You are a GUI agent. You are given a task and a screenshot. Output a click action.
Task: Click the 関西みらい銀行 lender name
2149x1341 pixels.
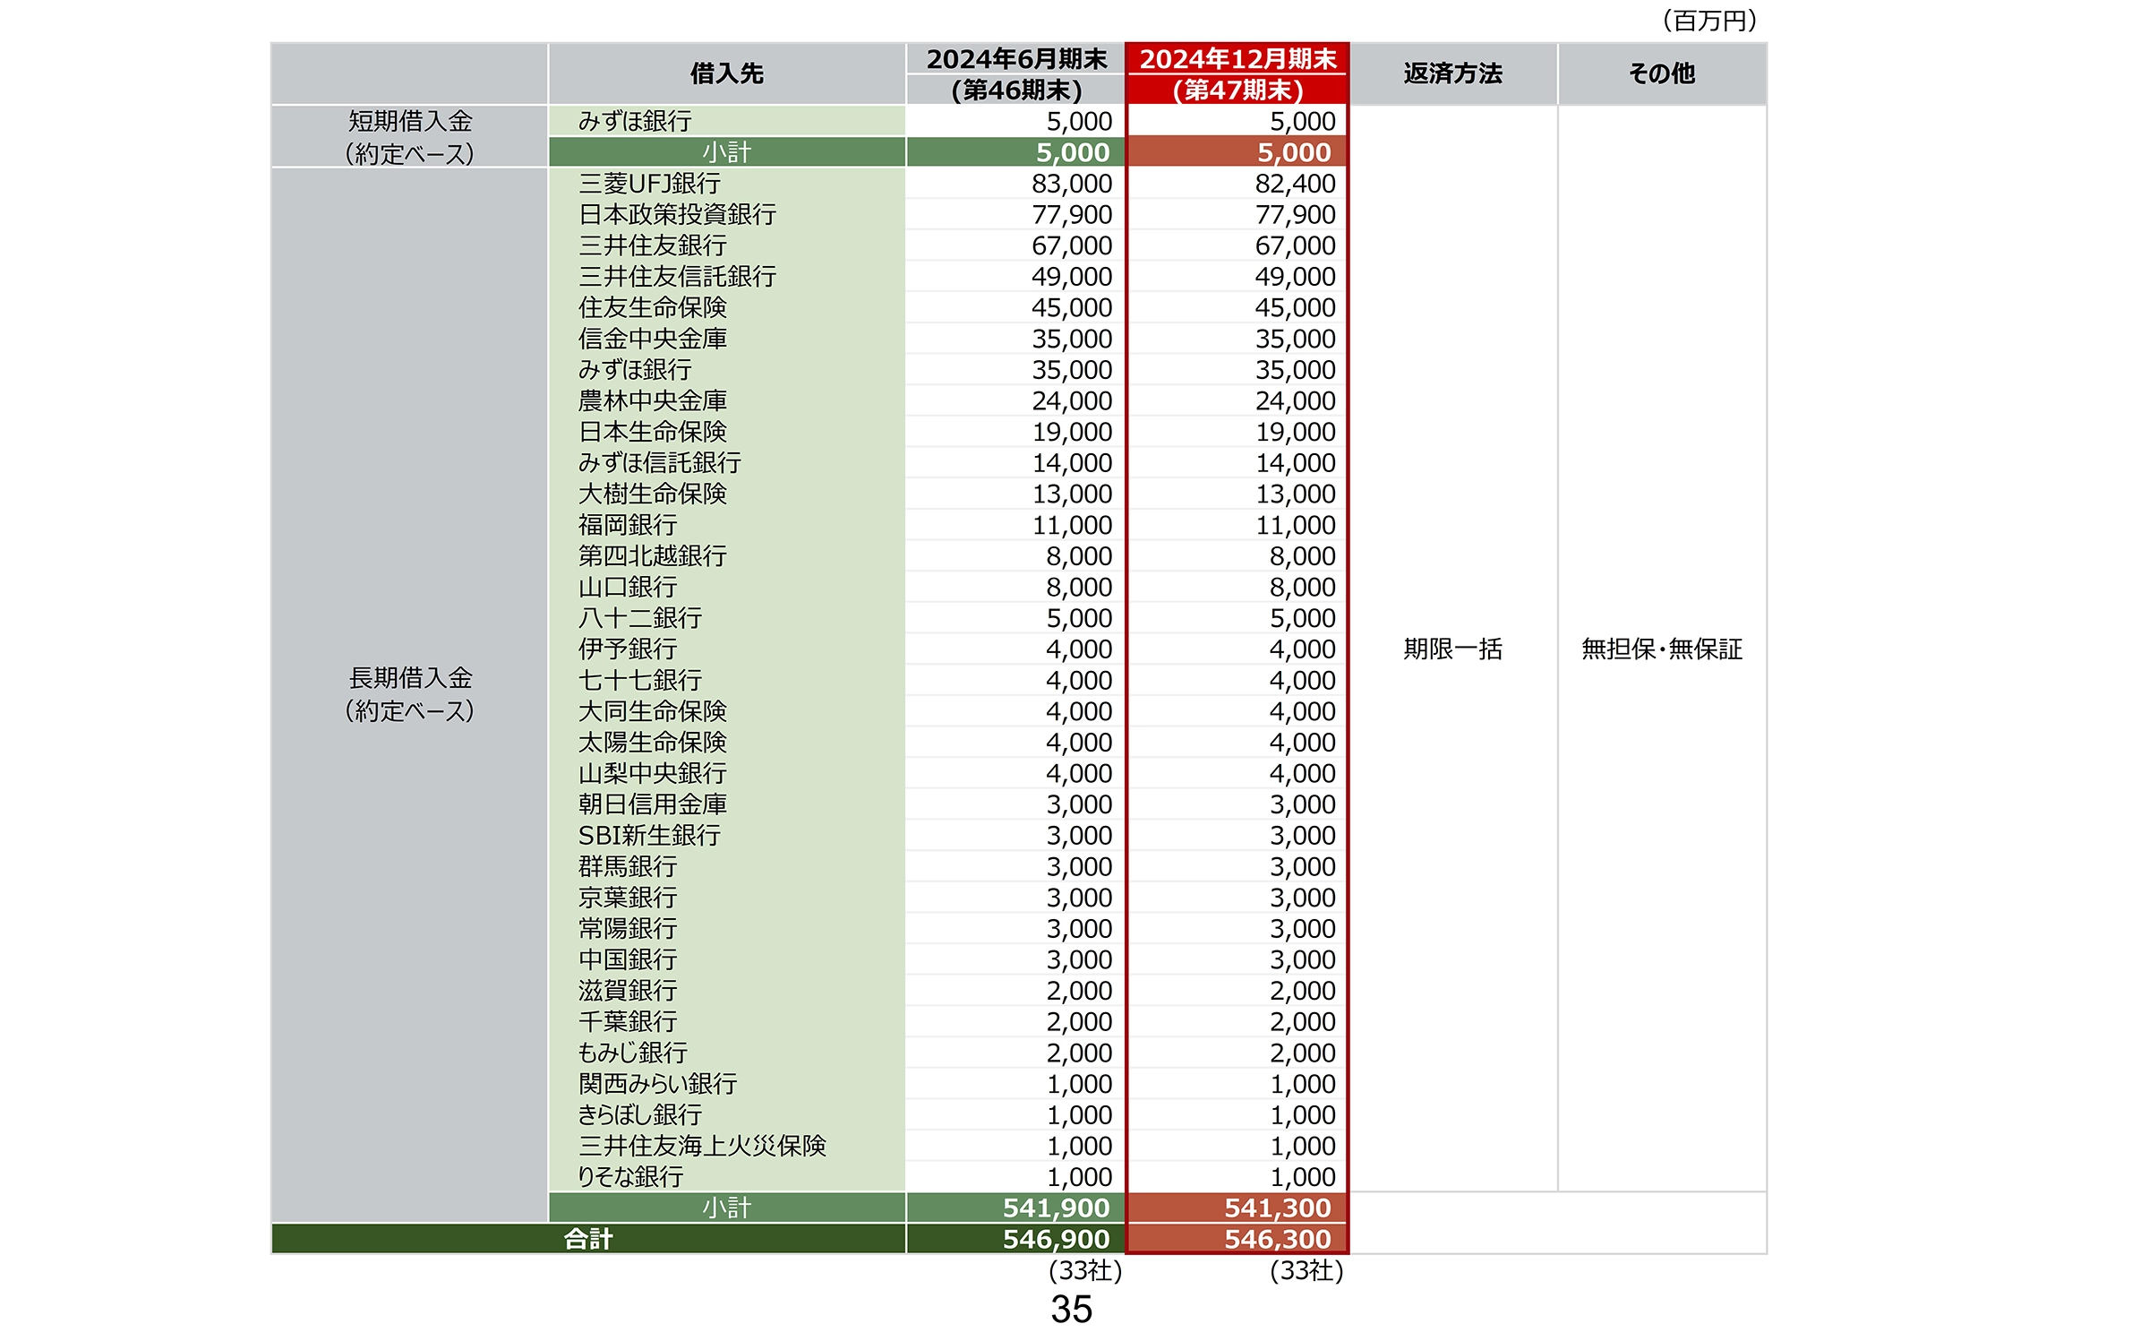point(657,1084)
